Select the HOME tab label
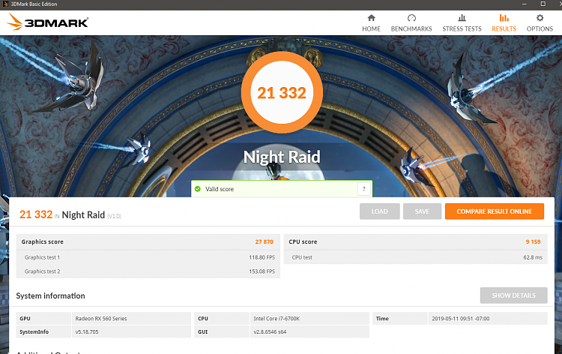Image resolution: width=562 pixels, height=354 pixels. 372,28
